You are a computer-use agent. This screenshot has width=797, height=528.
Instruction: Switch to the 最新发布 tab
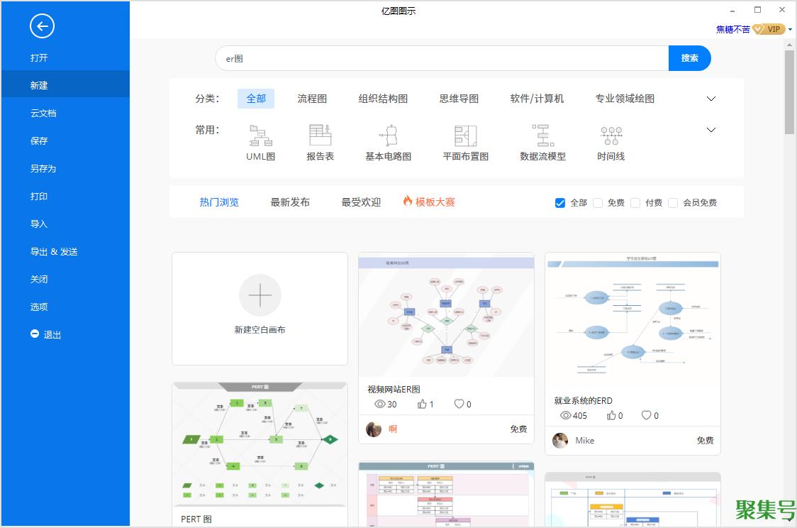(x=290, y=202)
